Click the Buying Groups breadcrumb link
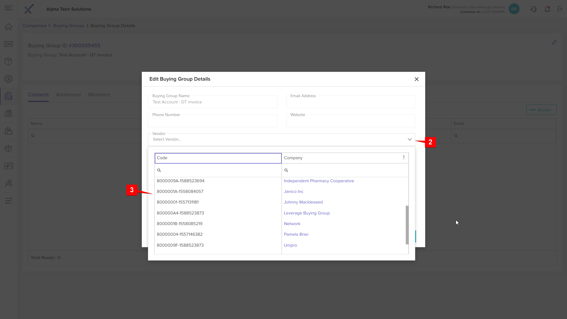Image resolution: width=567 pixels, height=319 pixels. click(x=69, y=26)
